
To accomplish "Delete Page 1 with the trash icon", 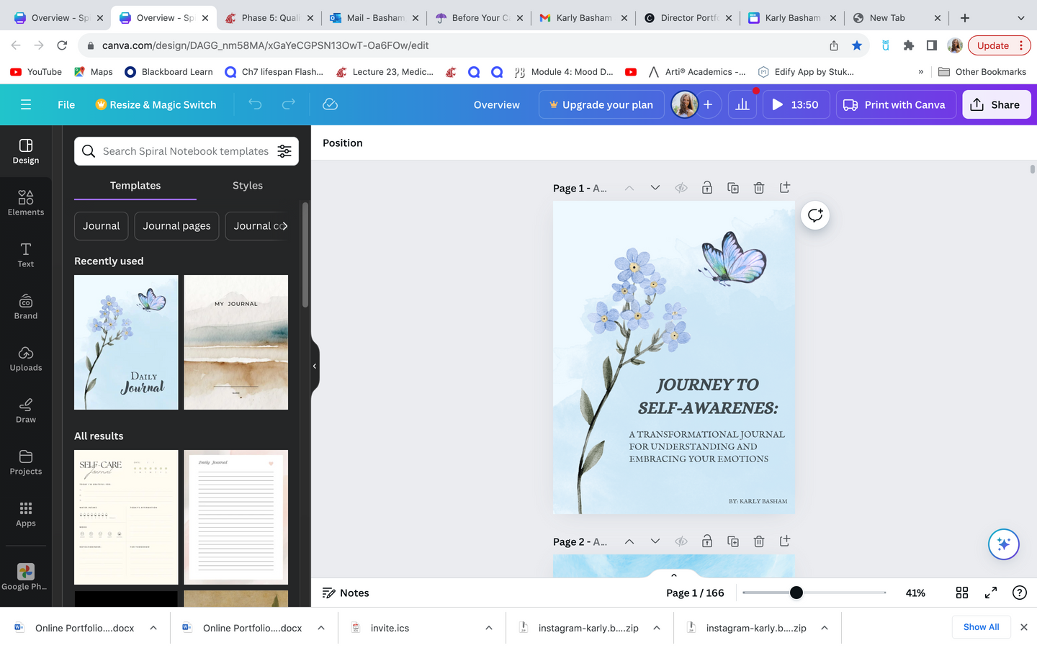I will (759, 188).
